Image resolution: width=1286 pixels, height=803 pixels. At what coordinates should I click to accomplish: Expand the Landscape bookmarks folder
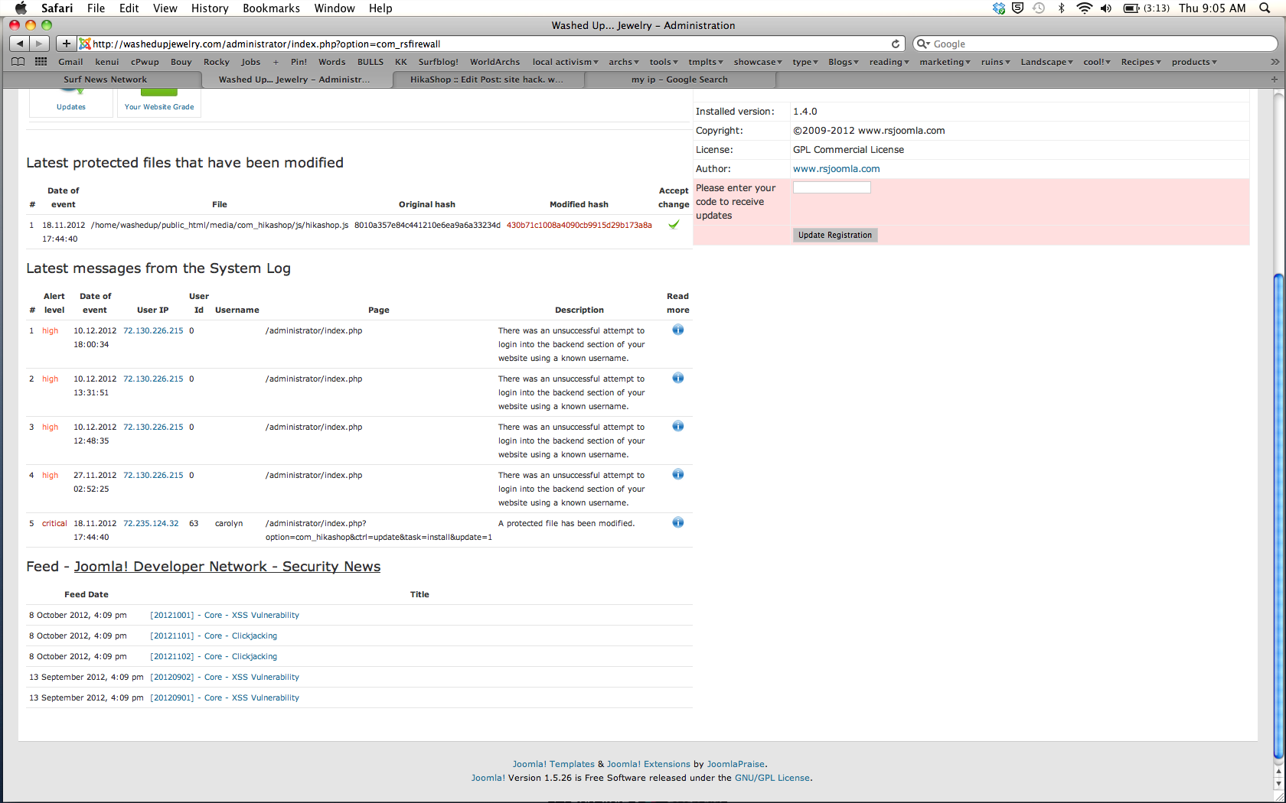pos(1046,62)
